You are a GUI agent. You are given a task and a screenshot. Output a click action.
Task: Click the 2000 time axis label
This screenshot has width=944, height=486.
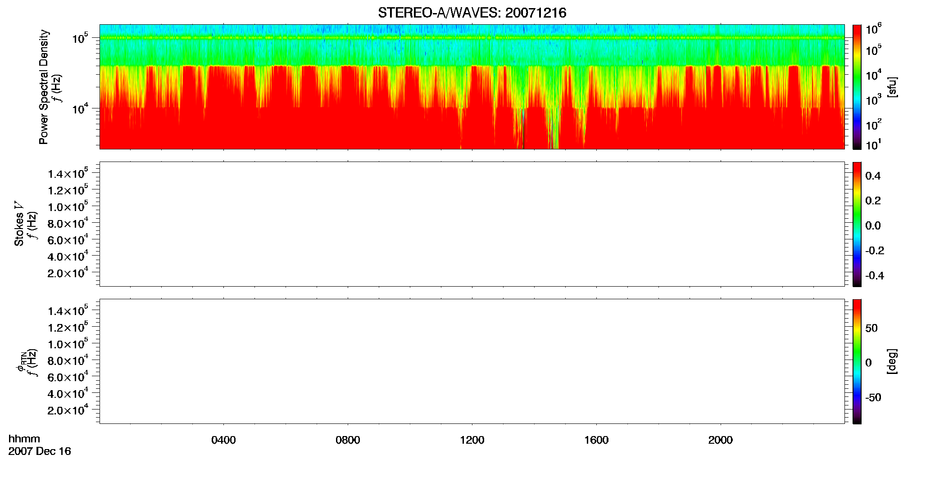pos(721,440)
